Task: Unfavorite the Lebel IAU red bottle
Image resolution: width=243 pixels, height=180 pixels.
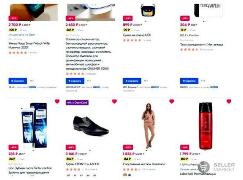Action: click(229, 101)
